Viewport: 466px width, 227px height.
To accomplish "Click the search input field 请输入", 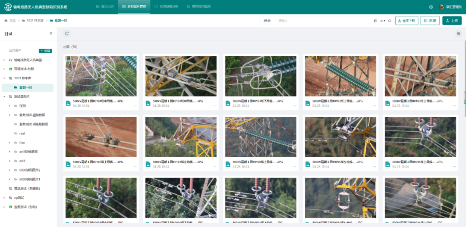I will 322,21.
